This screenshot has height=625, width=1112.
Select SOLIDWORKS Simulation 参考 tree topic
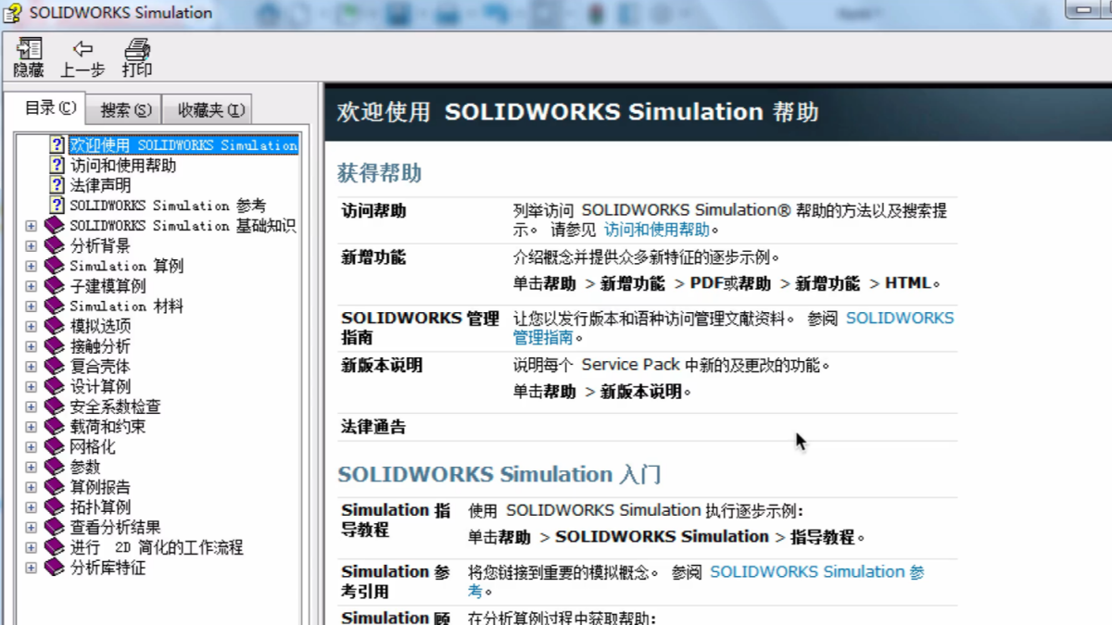pyautogui.click(x=168, y=206)
